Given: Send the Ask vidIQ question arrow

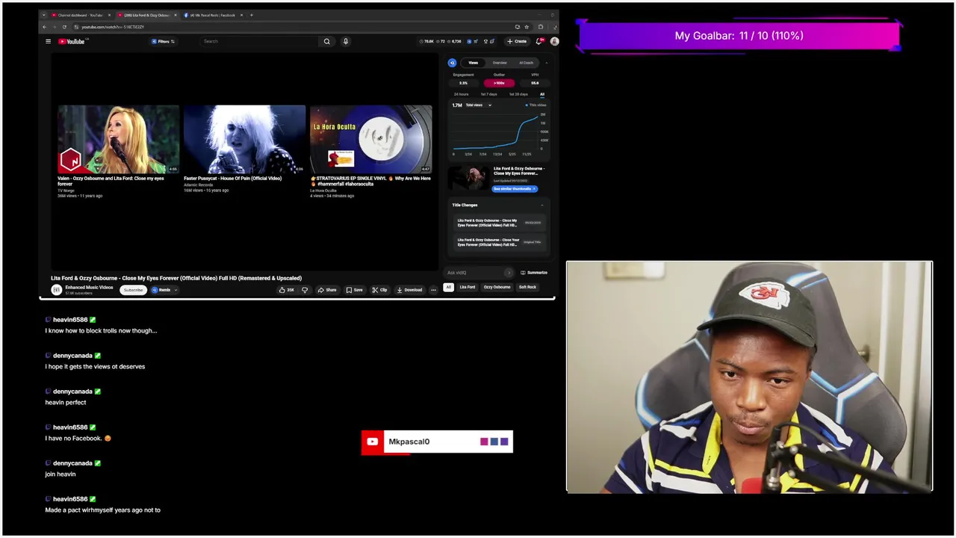Looking at the screenshot, I should (509, 273).
